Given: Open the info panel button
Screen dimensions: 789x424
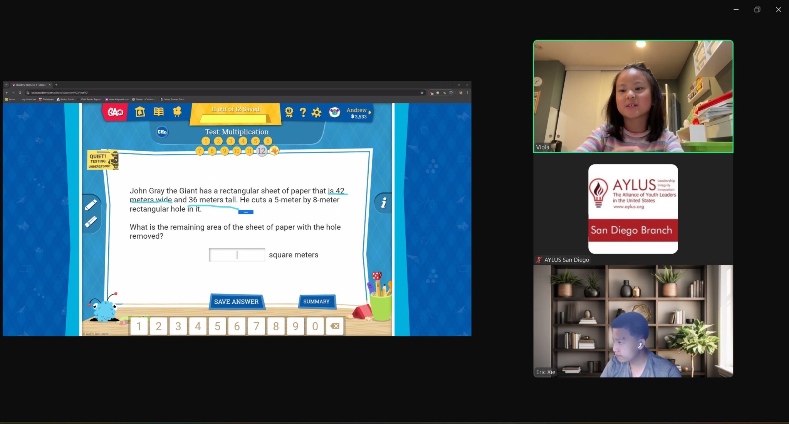Looking at the screenshot, I should click(x=384, y=203).
